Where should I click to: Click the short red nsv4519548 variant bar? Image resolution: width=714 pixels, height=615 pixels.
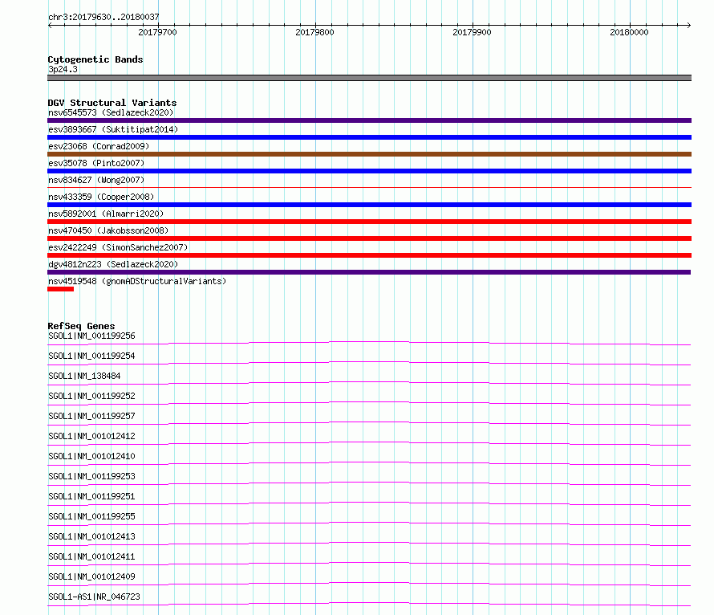pyautogui.click(x=60, y=289)
